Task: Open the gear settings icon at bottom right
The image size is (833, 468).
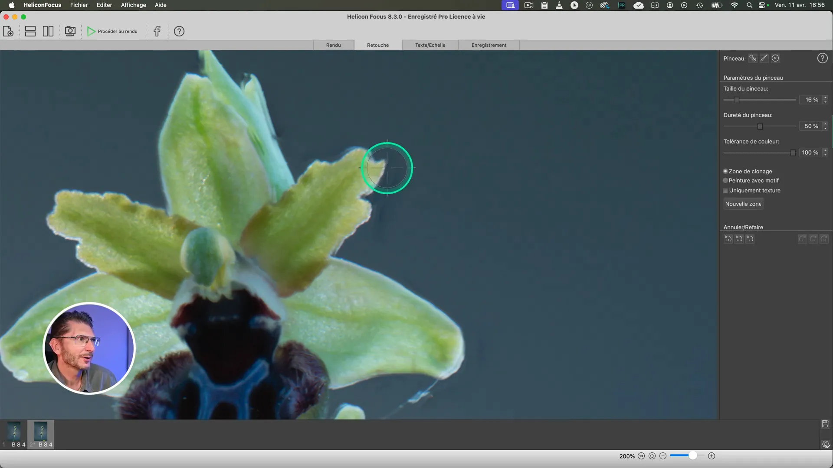Action: pyautogui.click(x=826, y=444)
